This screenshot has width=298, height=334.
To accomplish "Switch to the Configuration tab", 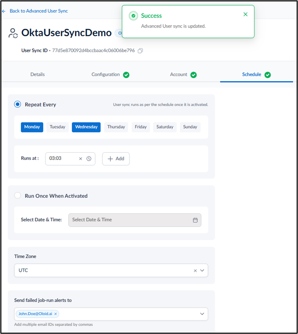I will coord(105,74).
